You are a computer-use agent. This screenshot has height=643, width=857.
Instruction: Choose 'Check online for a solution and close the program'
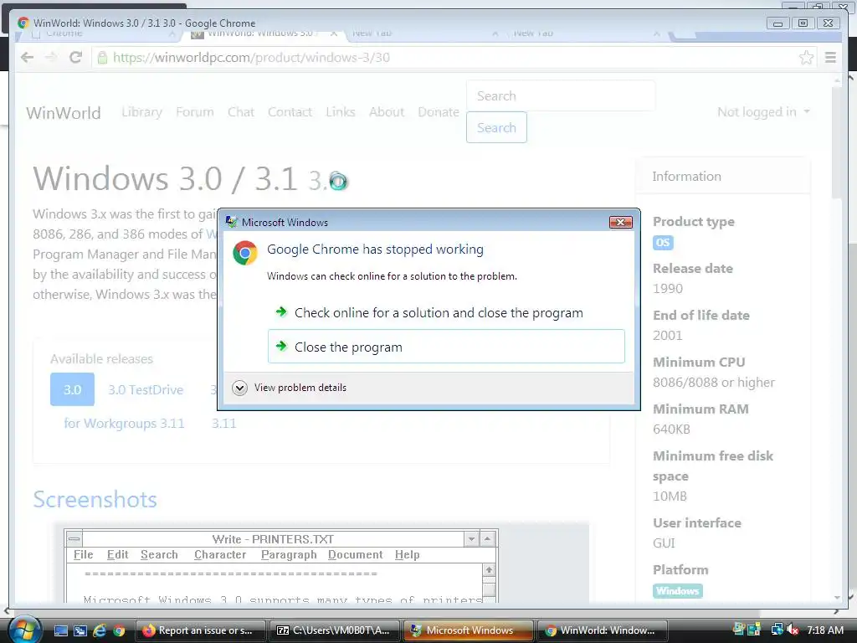click(446, 313)
